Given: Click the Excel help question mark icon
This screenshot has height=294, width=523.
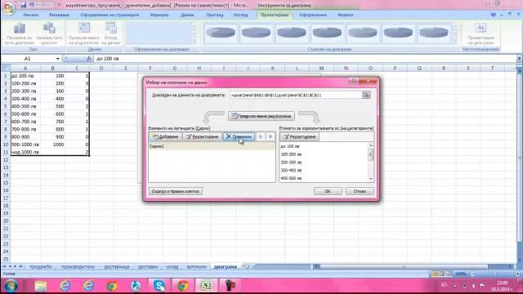Looking at the screenshot, I should click(493, 15).
